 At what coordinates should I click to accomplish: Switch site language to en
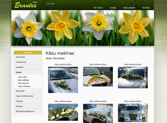point(53,4)
